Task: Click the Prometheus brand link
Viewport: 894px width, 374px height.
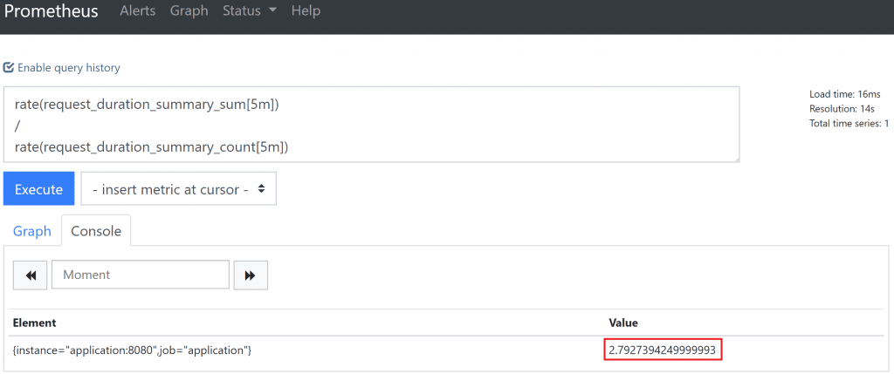Action: (x=51, y=11)
